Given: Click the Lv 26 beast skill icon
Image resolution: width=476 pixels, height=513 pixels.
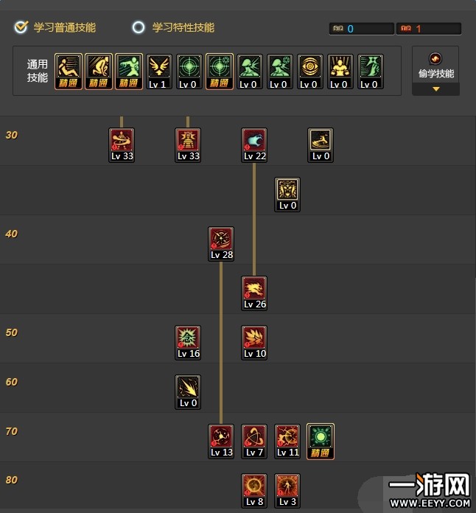Looking at the screenshot, I should point(254,293).
